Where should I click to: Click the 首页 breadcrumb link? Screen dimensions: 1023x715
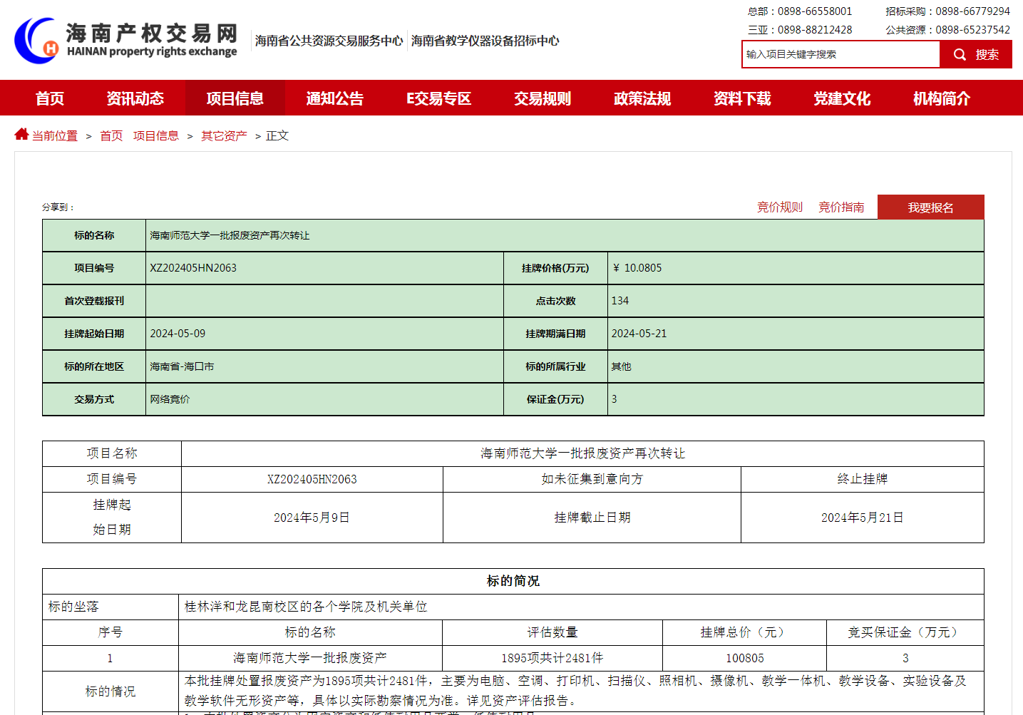(111, 135)
